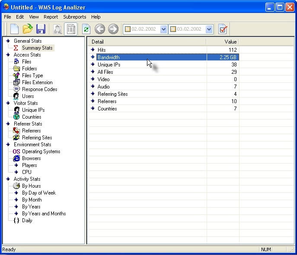297x255 pixels.
Task: Click the General Stats tree node
Action: 28,41
